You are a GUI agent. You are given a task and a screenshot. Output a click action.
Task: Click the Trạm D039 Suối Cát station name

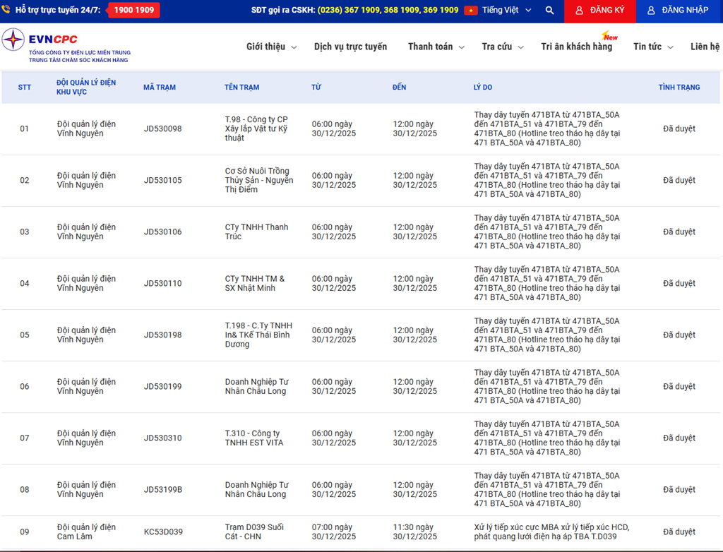point(253,532)
